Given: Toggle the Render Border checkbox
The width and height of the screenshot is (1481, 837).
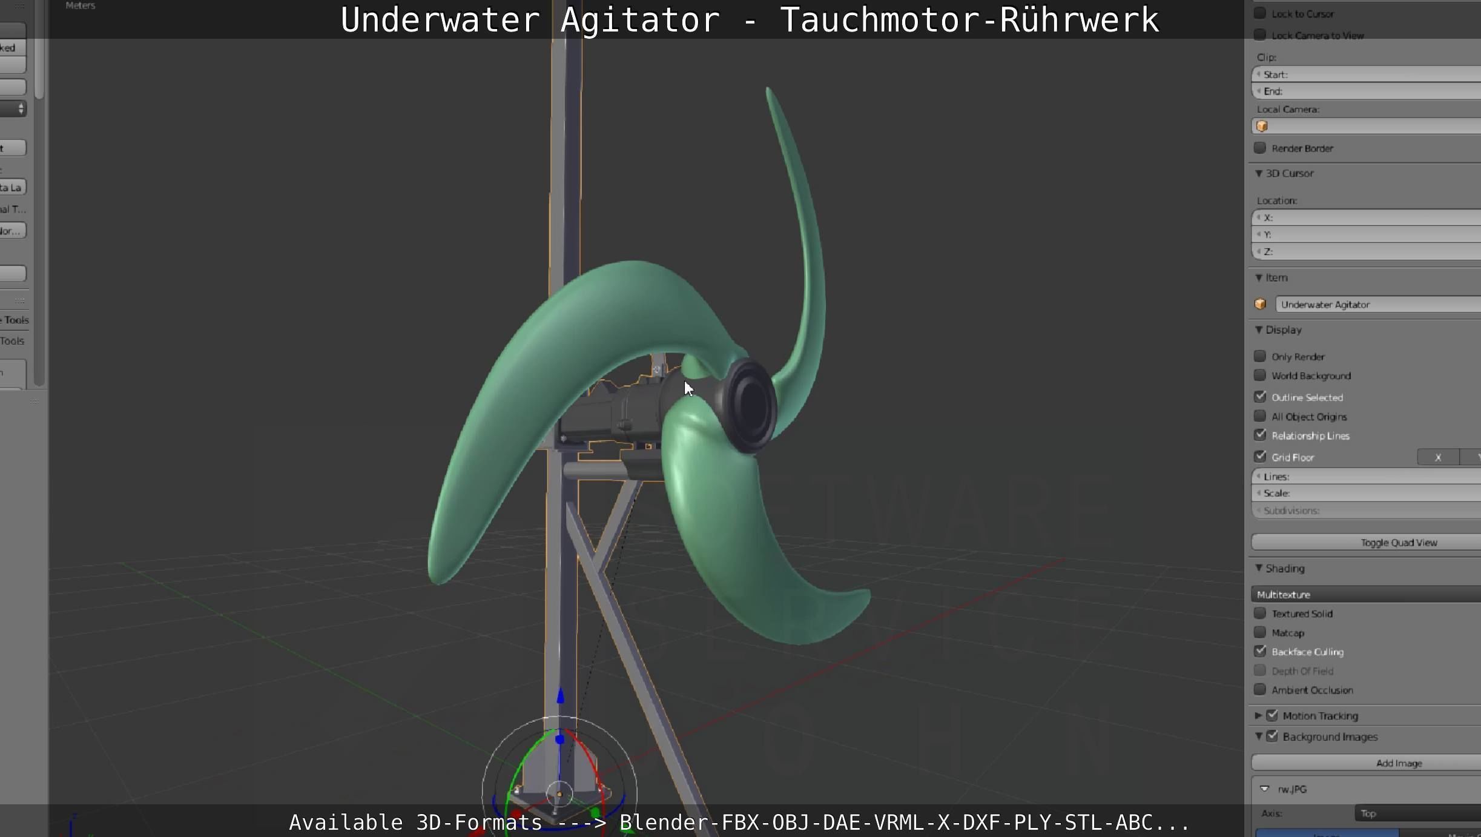Looking at the screenshot, I should pos(1260,148).
